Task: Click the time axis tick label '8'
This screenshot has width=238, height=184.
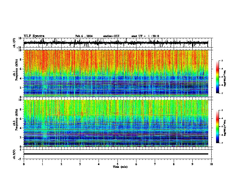Action: click(174, 164)
